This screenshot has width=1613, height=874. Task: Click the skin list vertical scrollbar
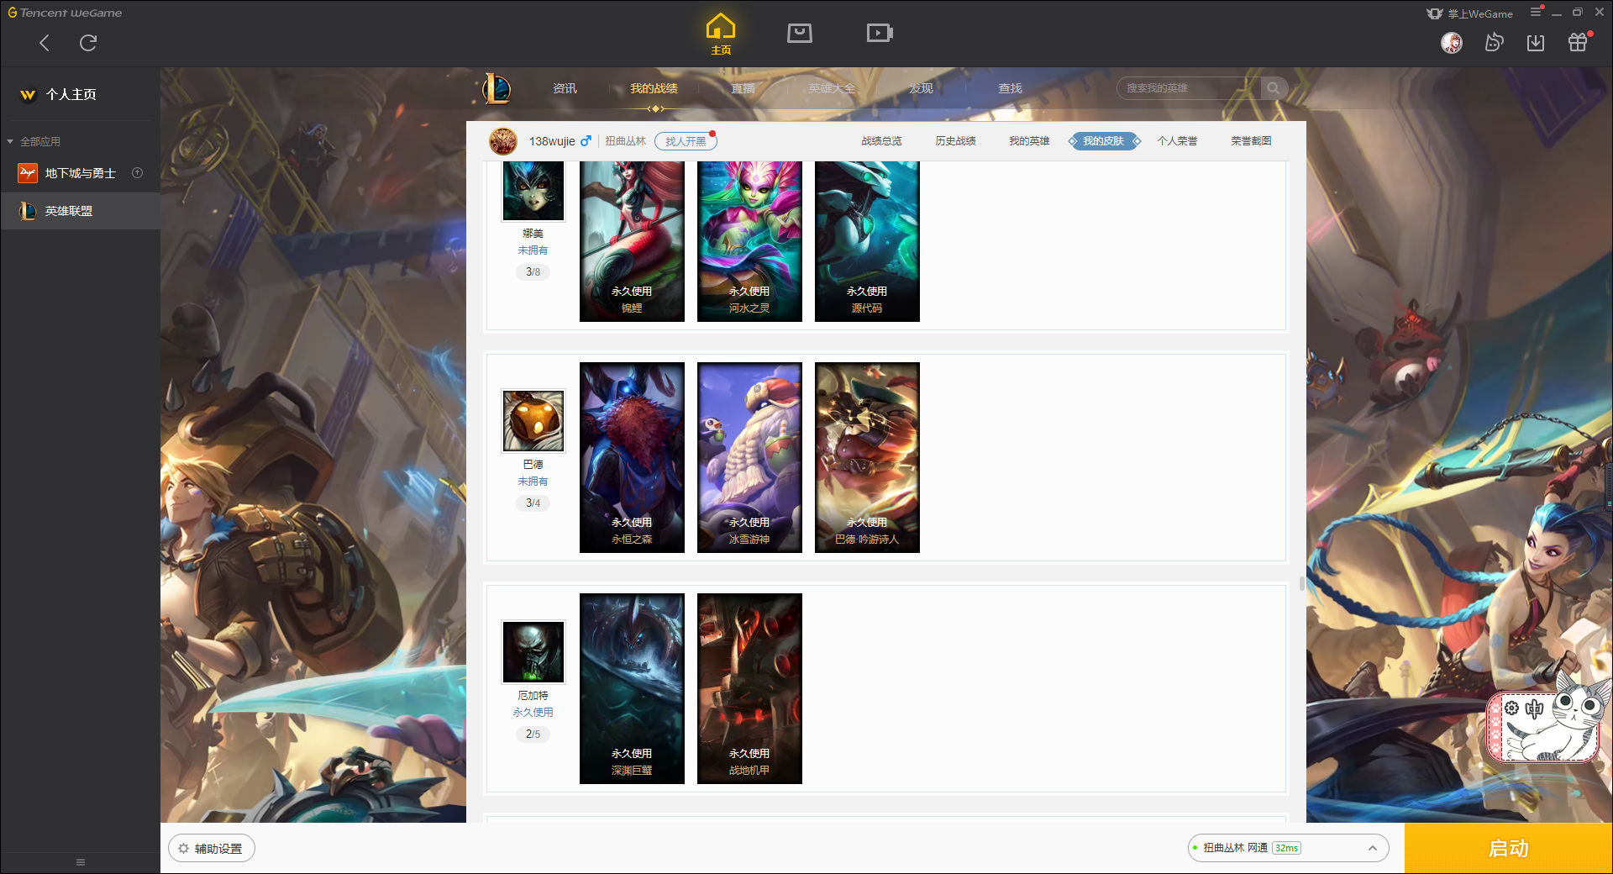[x=1301, y=583]
